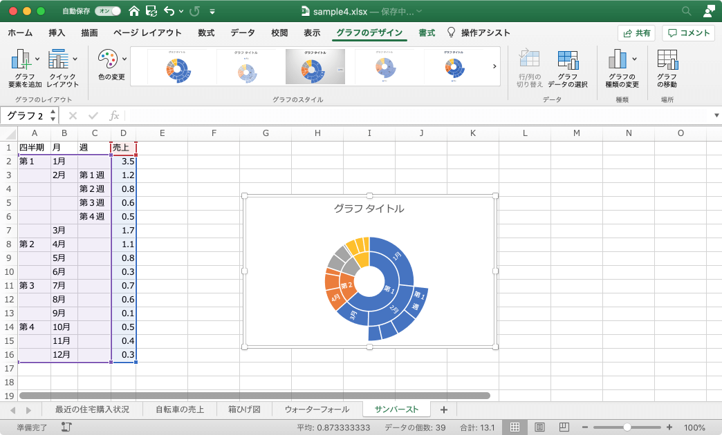Open the 箱ひげ図 sheet tab
Image resolution: width=722 pixels, height=435 pixels.
coord(244,409)
